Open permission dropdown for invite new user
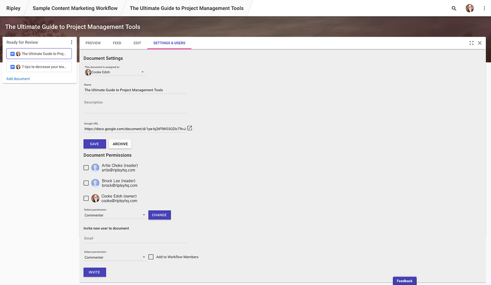 [x=115, y=257]
